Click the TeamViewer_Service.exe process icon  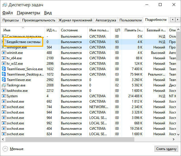[x=4, y=69]
